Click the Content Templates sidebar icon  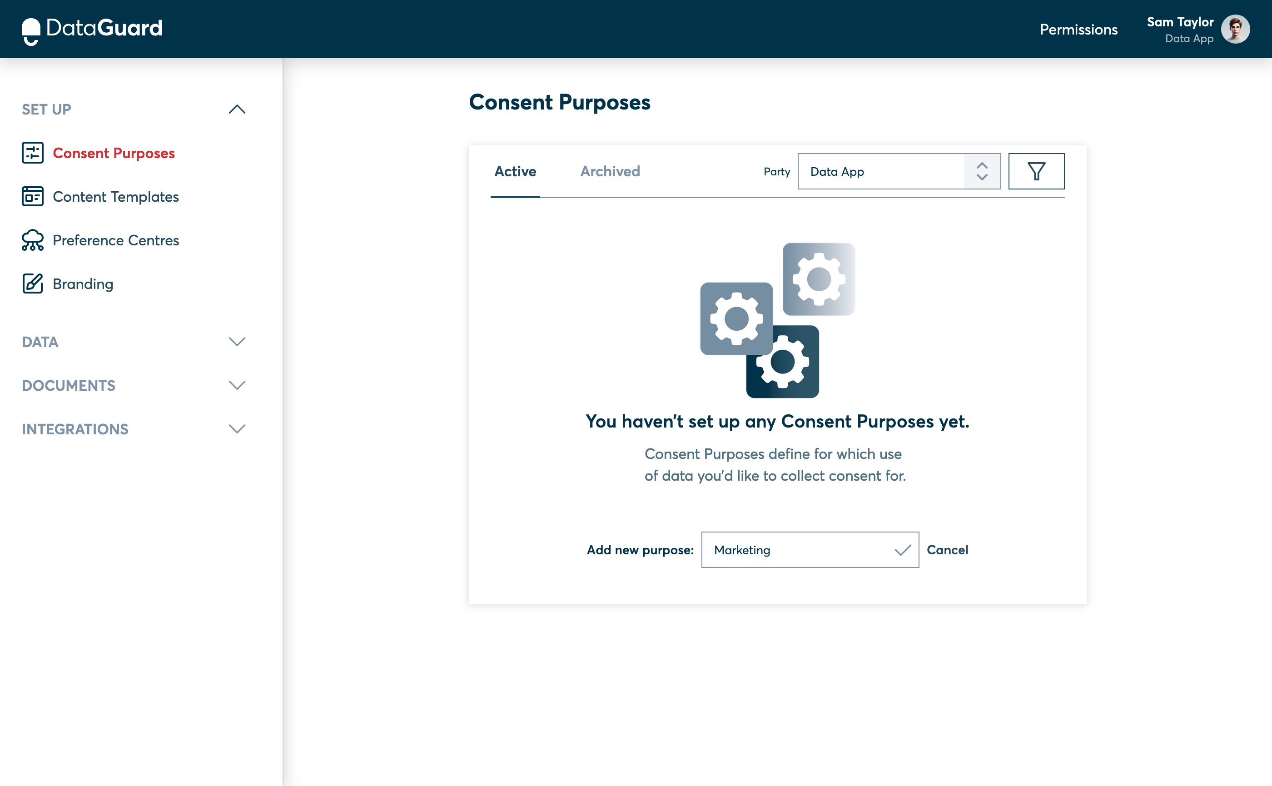click(33, 196)
